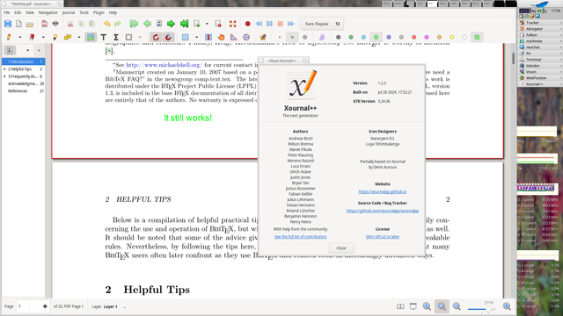The height and width of the screenshot is (316, 563).
Task: Redo the last undone action
Action: pyautogui.click(x=118, y=24)
